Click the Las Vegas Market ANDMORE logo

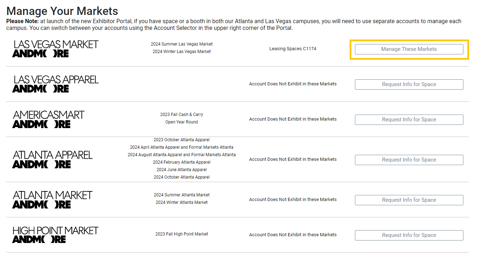[x=55, y=49]
